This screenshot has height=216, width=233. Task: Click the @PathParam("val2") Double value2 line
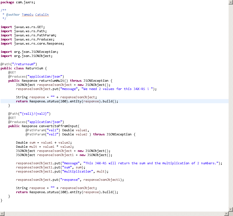point(80,134)
